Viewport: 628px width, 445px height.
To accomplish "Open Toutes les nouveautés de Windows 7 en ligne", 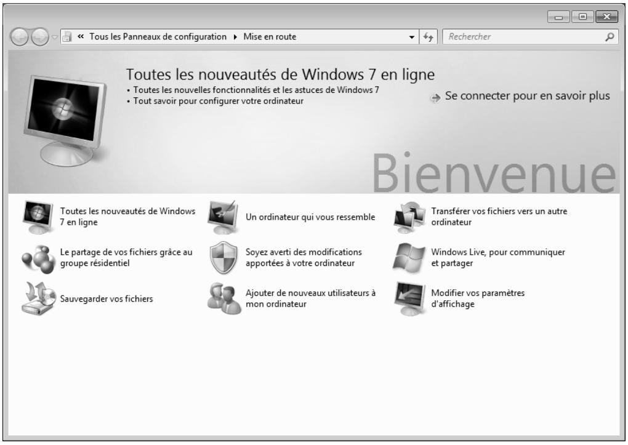I will point(127,217).
